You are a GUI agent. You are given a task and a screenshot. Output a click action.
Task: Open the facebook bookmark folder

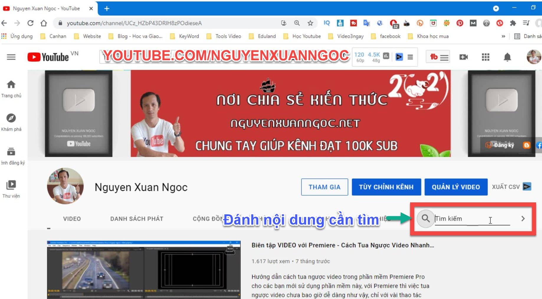386,36
